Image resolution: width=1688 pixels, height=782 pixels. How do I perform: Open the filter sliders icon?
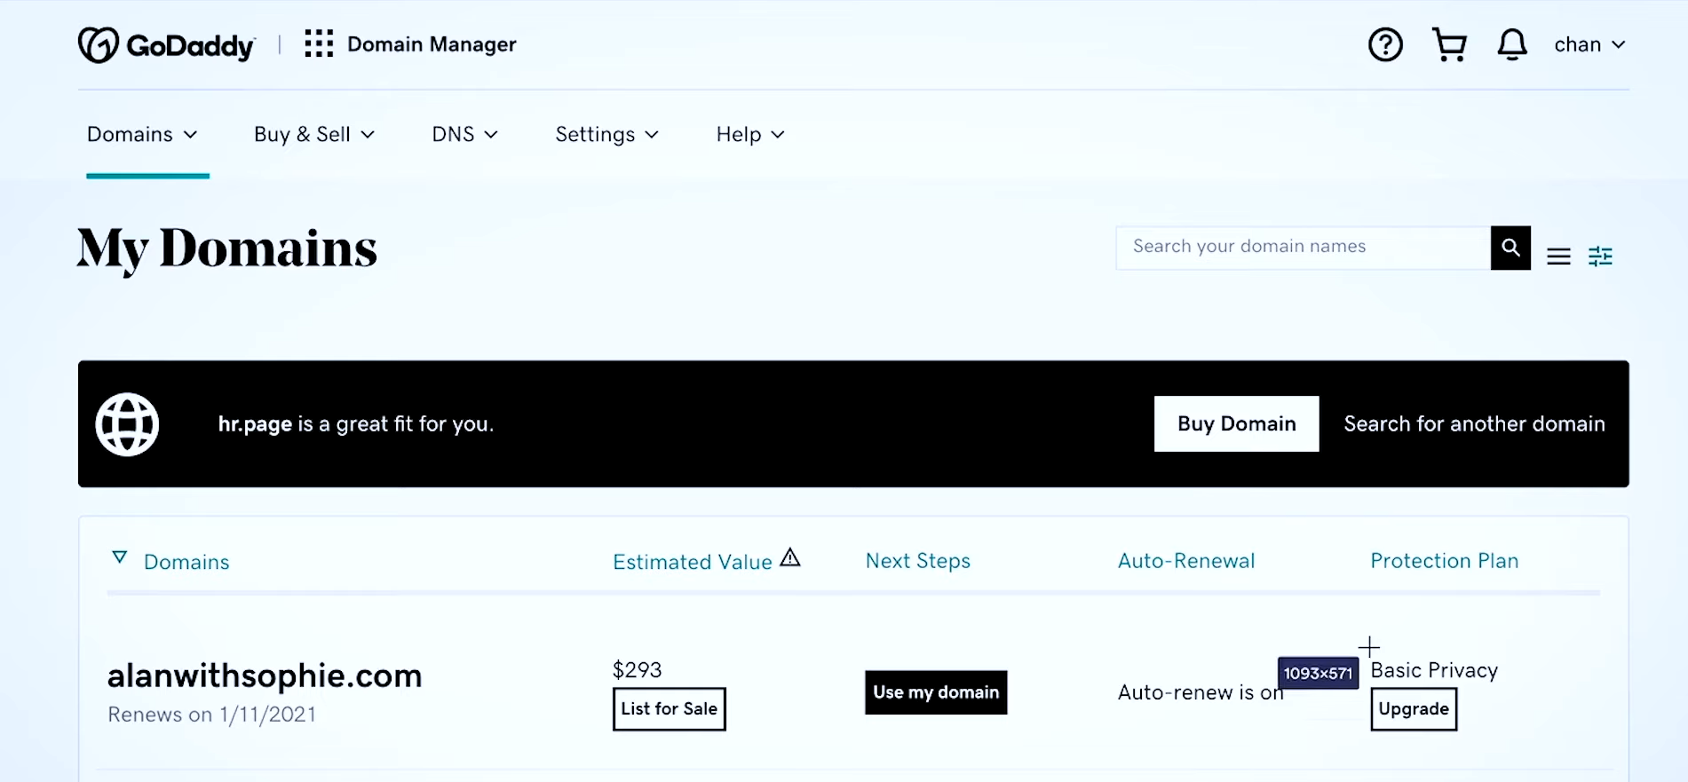1600,257
